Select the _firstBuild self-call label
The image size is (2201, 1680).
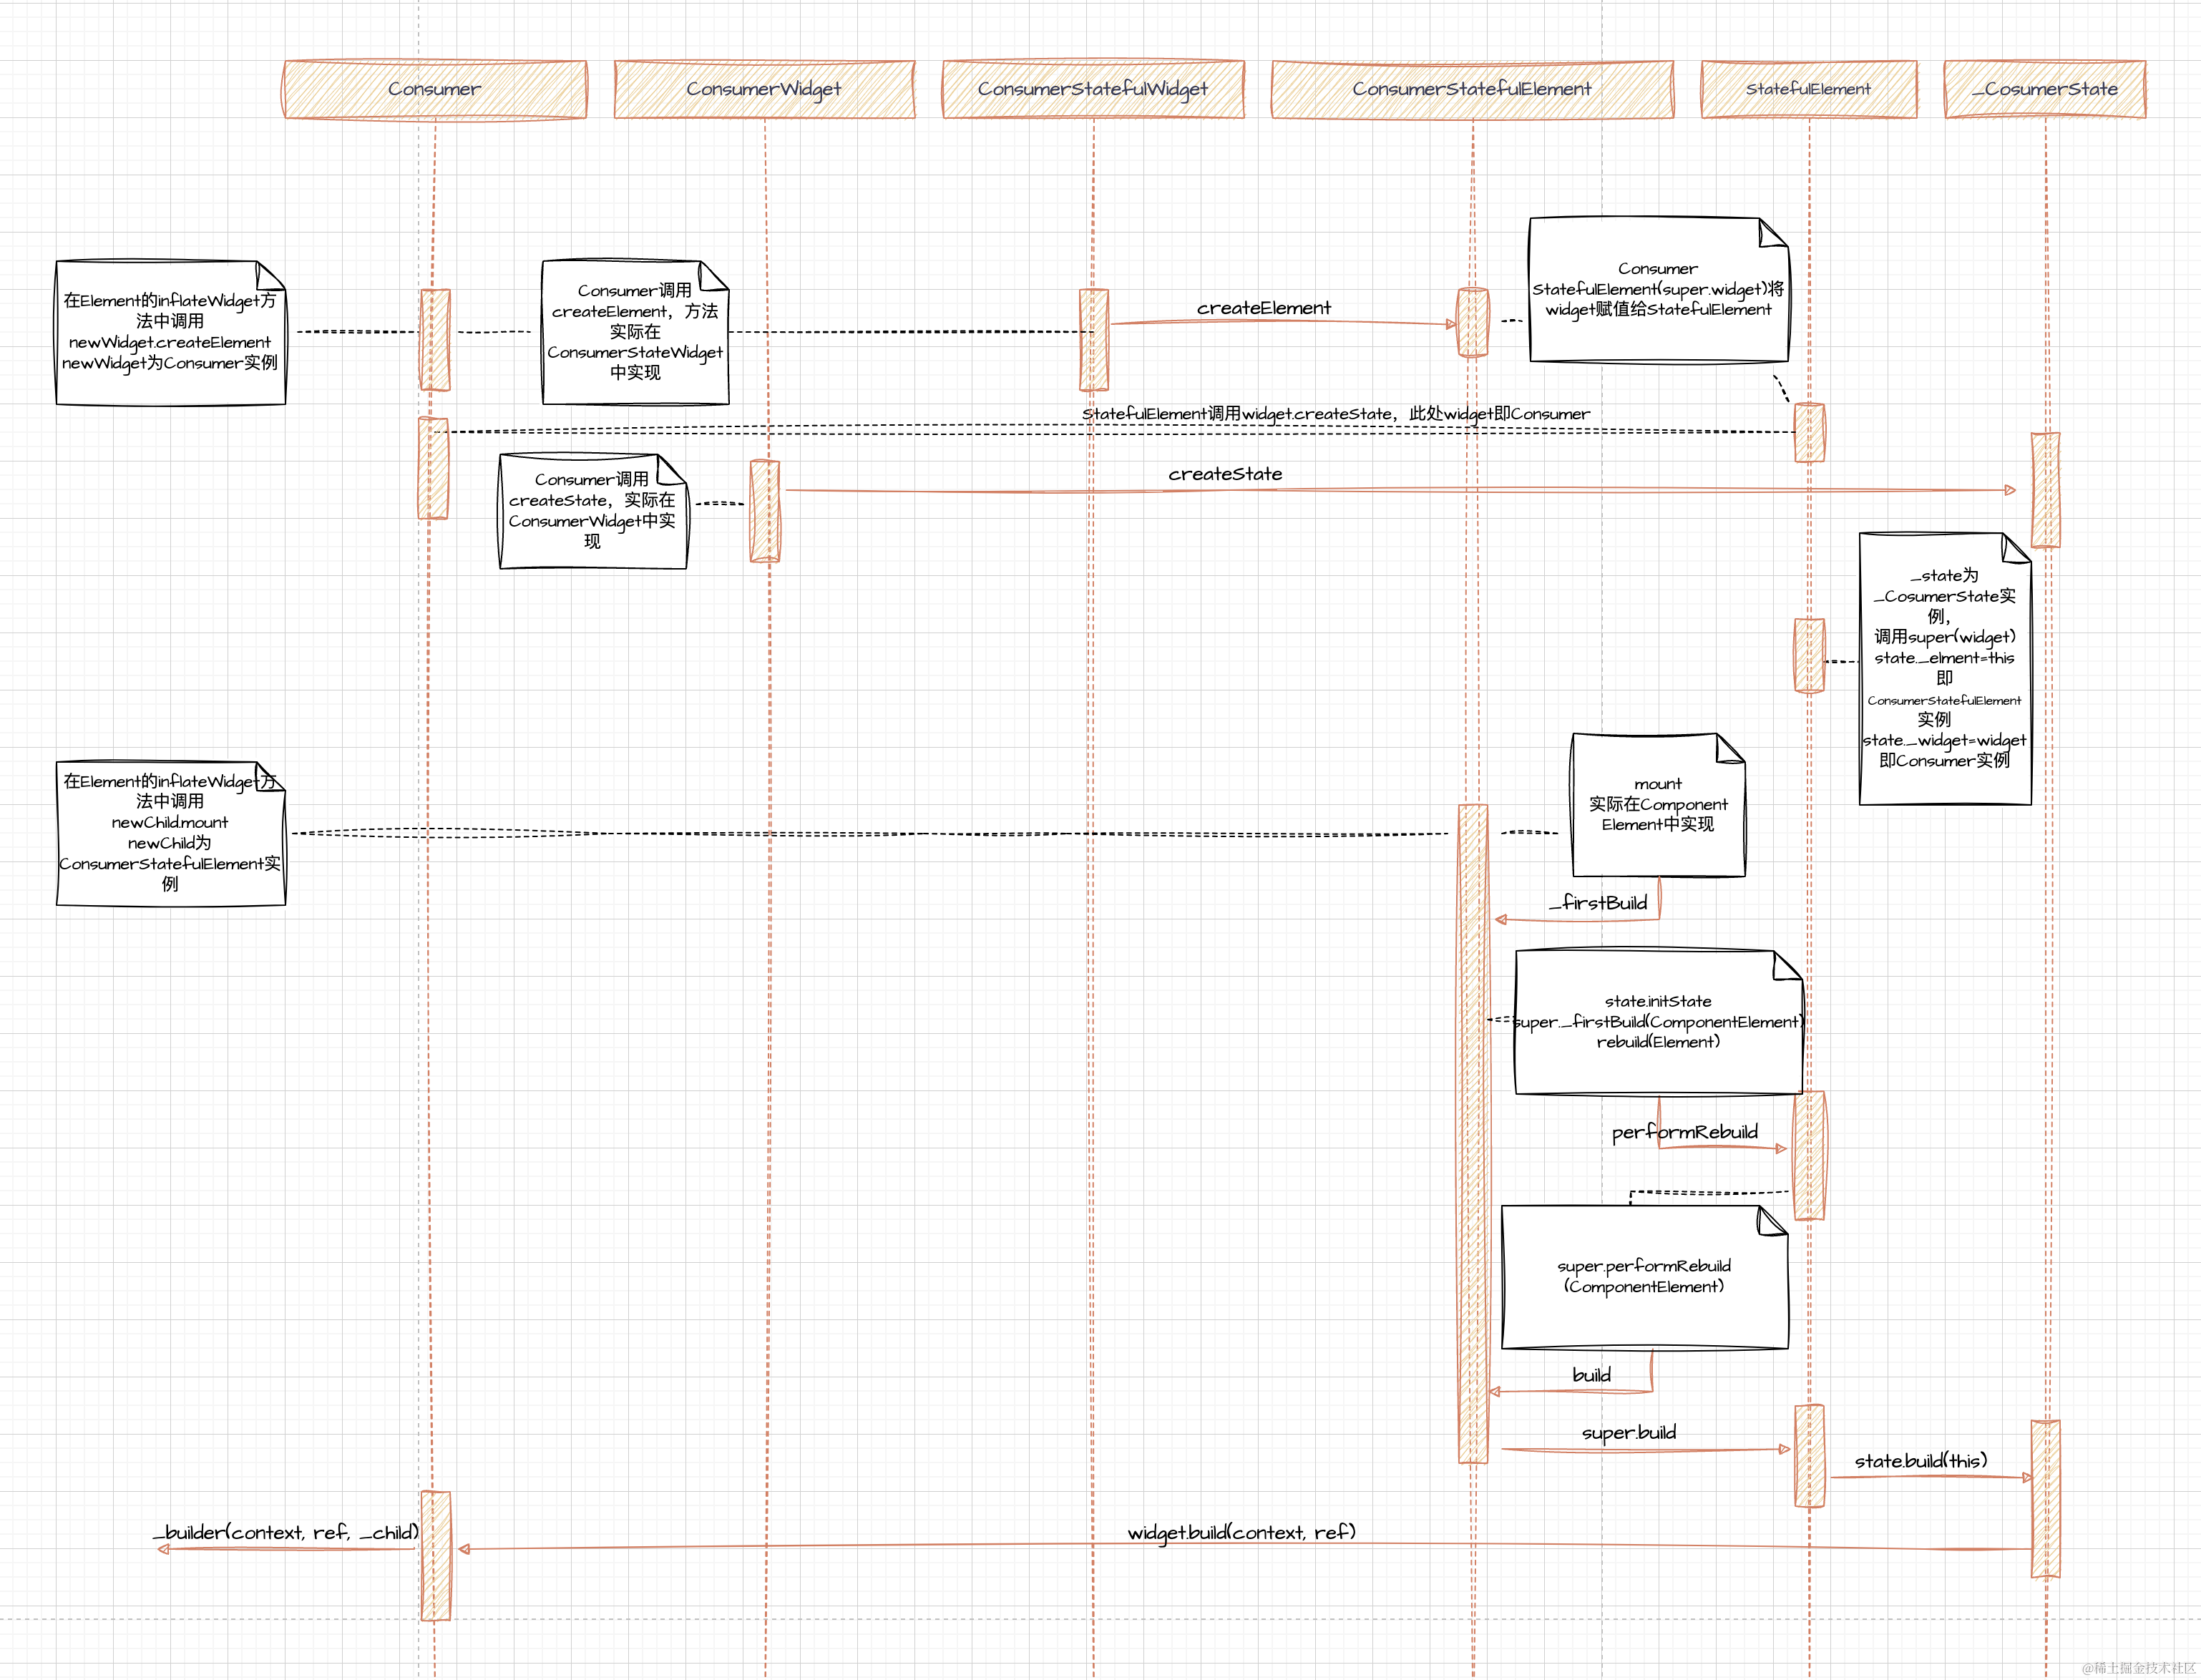(1598, 903)
